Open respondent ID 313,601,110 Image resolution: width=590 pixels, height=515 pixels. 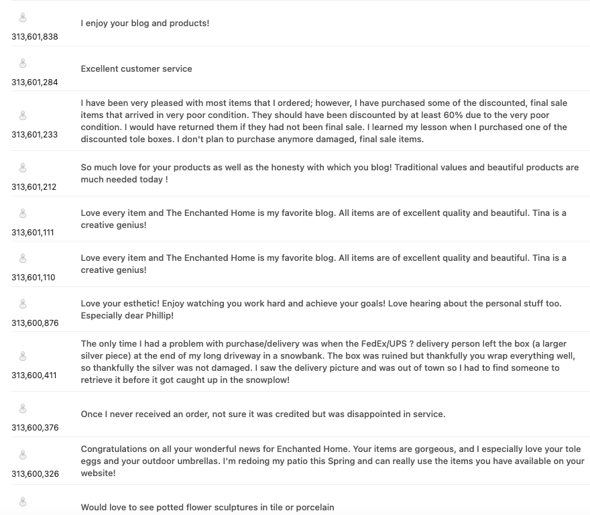[34, 278]
